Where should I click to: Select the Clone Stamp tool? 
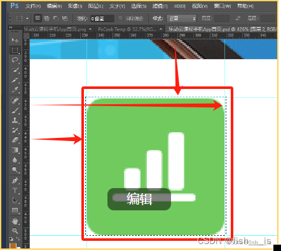(15, 120)
